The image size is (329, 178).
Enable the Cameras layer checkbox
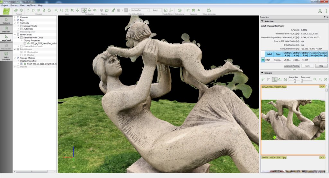[x=18, y=17]
